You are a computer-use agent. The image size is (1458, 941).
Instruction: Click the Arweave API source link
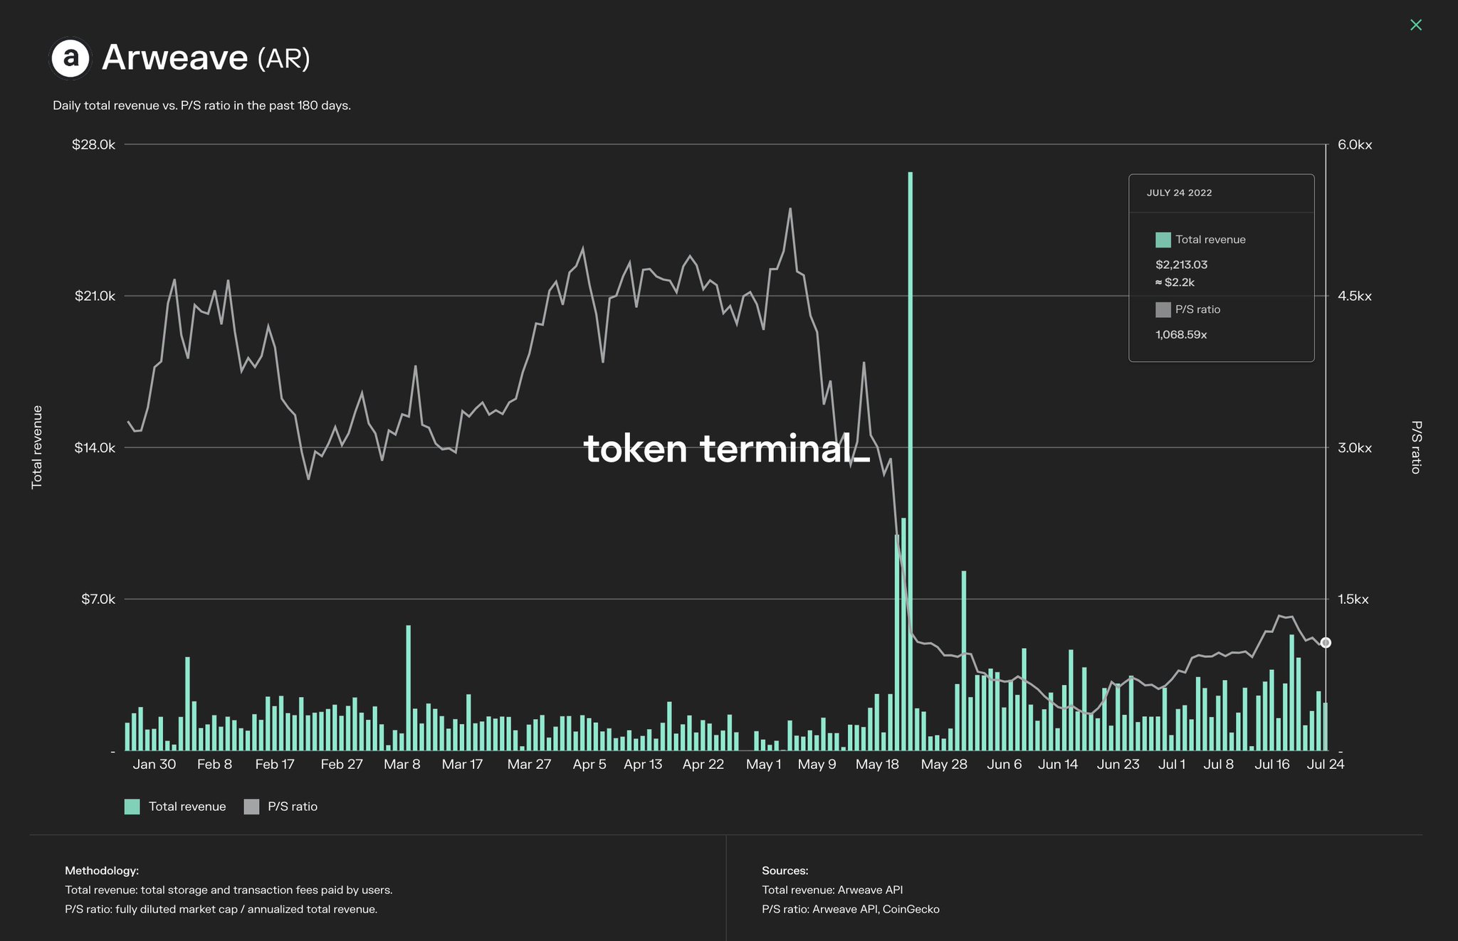870,889
